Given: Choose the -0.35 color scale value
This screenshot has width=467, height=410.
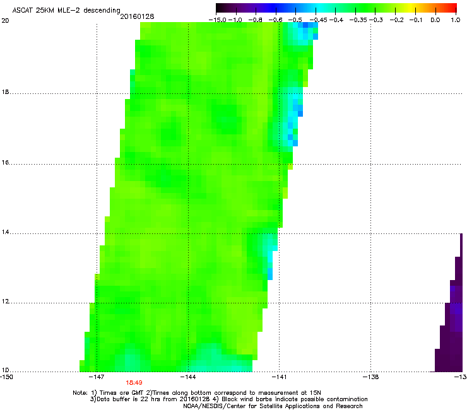Looking at the screenshot, I should [358, 20].
